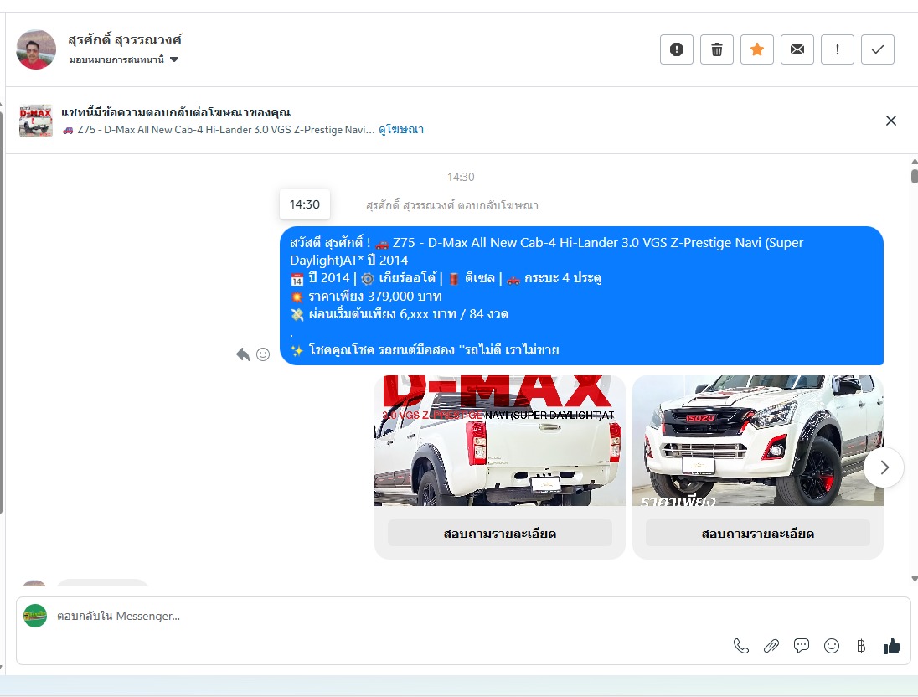
Task: Click the exclamation priority button
Action: coord(838,49)
